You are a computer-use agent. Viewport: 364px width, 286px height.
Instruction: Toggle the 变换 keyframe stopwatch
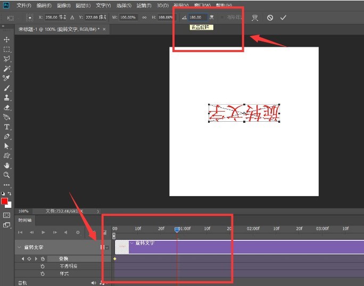click(43, 259)
